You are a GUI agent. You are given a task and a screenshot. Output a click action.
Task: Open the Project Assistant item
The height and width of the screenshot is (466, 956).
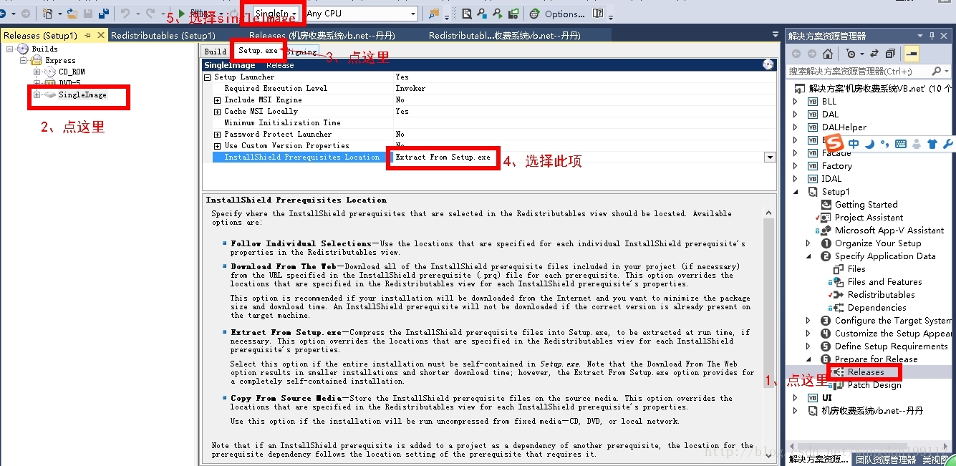[x=869, y=218]
